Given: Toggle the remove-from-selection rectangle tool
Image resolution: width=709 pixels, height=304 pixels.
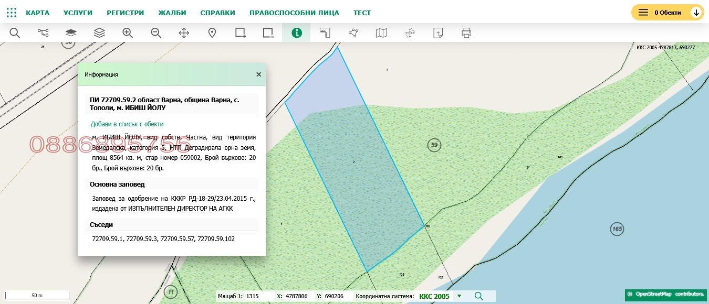Looking at the screenshot, I should coord(268,33).
